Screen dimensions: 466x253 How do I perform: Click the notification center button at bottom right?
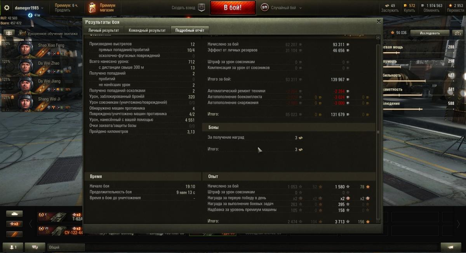[451, 247]
